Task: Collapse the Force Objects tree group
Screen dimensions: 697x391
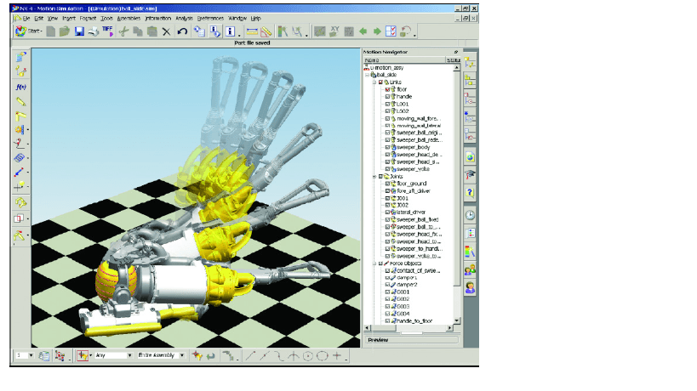Action: 374,263
